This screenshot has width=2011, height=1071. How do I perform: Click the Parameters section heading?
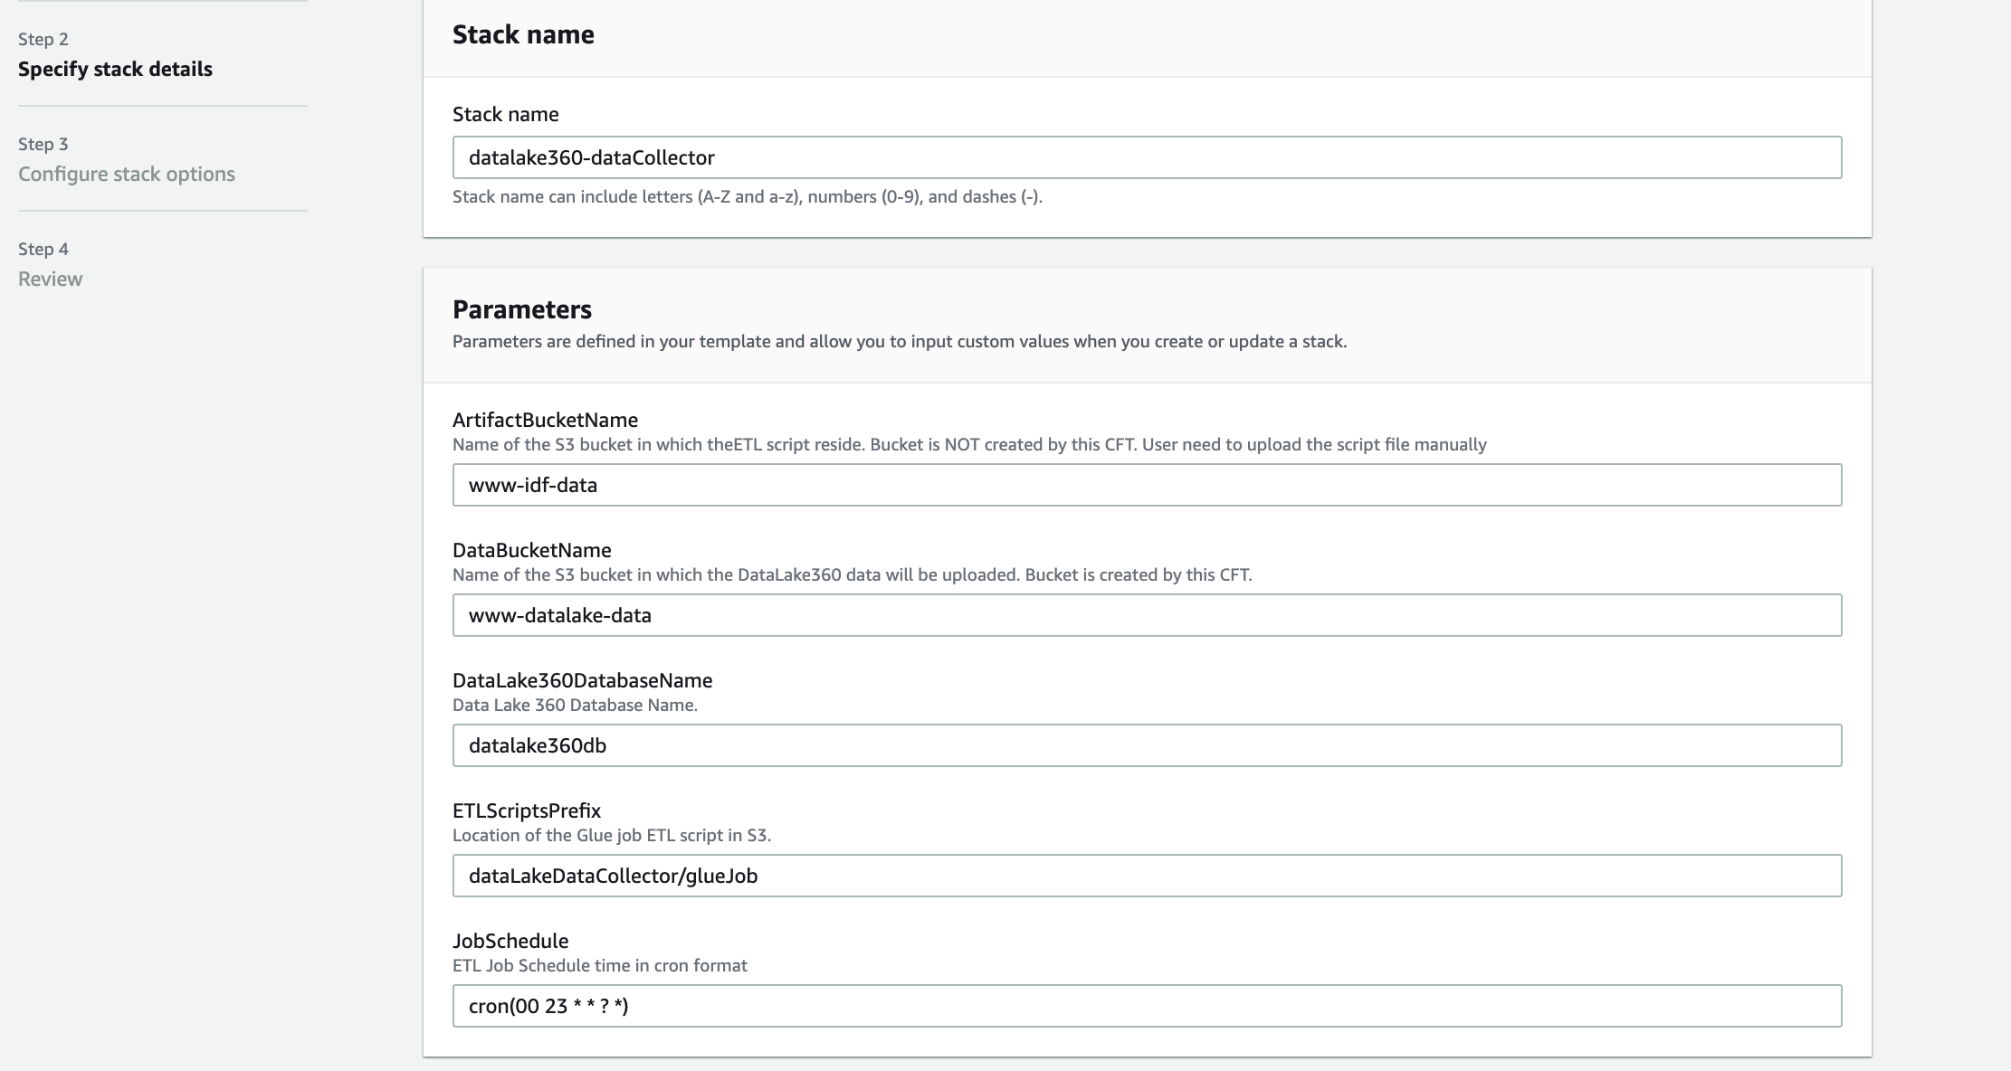[x=522, y=309]
